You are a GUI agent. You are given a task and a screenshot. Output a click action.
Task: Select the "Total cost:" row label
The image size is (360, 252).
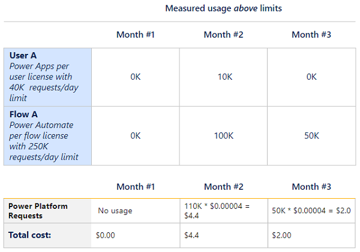pos(29,235)
